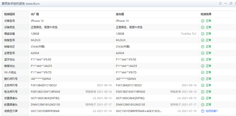
Task: Click factory rear camera serial GCF1383C4E4Q59TBQ
Action: [x=45, y=98]
